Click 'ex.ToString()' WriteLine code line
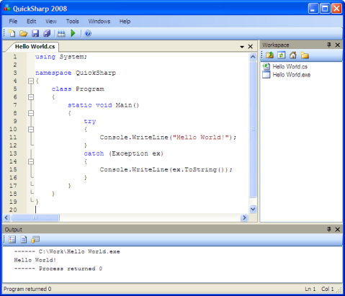Screen dimensions: 345x296 [x=166, y=169]
